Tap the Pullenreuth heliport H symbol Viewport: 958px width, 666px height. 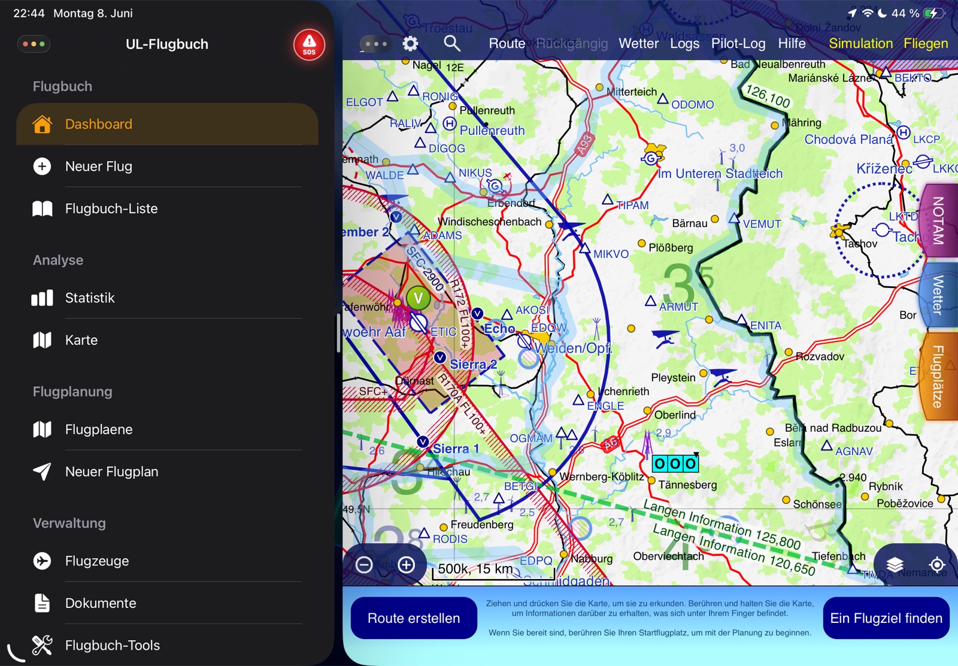tap(450, 124)
